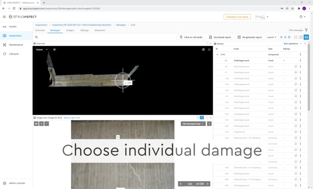
Task: Click the icon next to Texture dropdown
Action: tap(54, 50)
